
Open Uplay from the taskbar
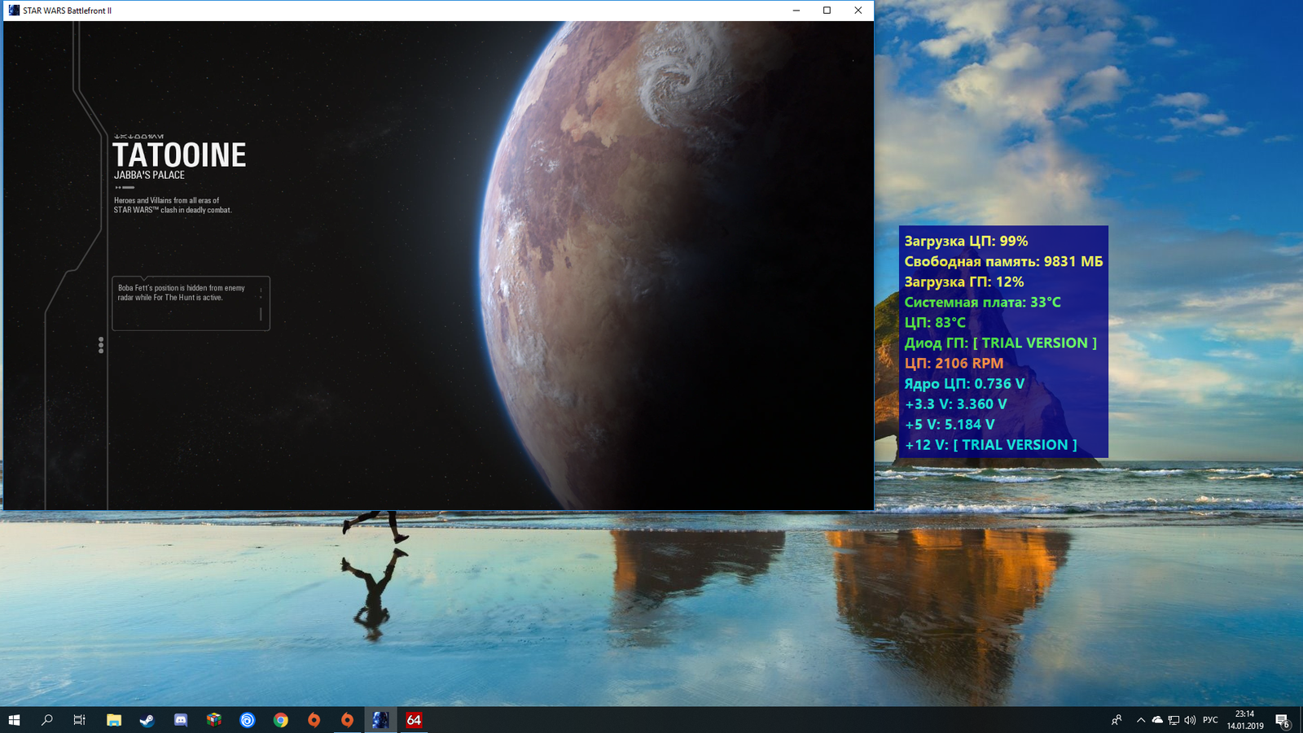pyautogui.click(x=248, y=720)
